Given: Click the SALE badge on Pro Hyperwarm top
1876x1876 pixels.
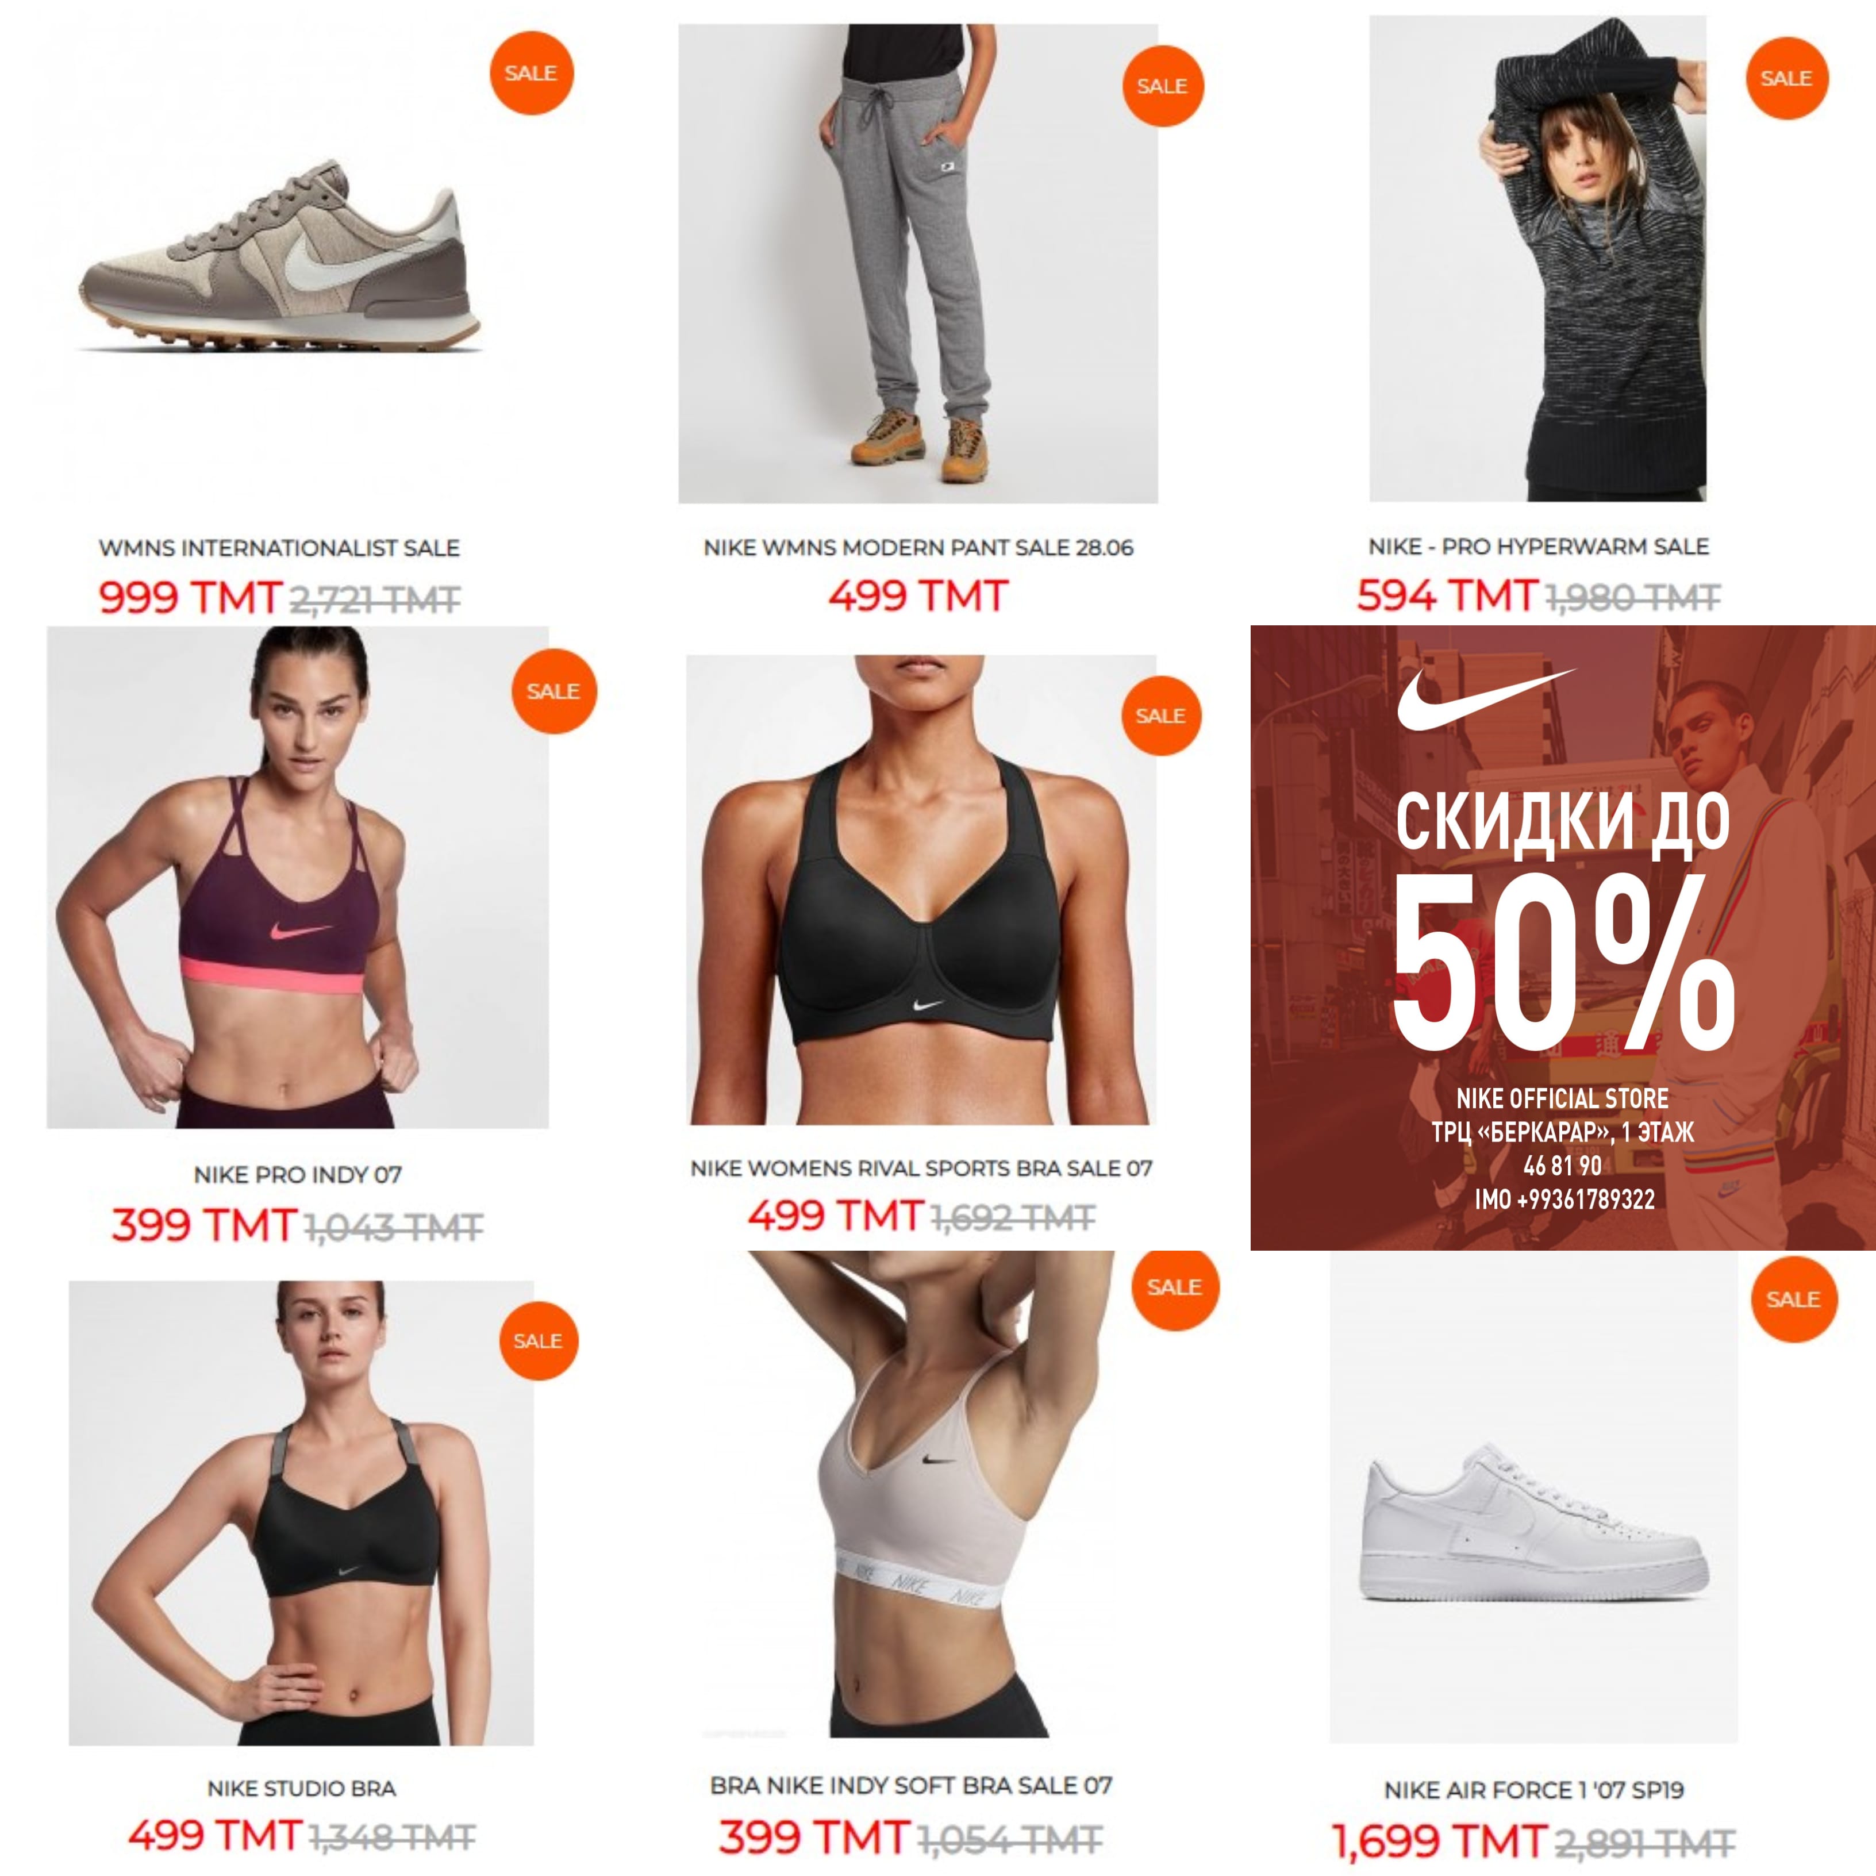Looking at the screenshot, I should [x=1787, y=78].
